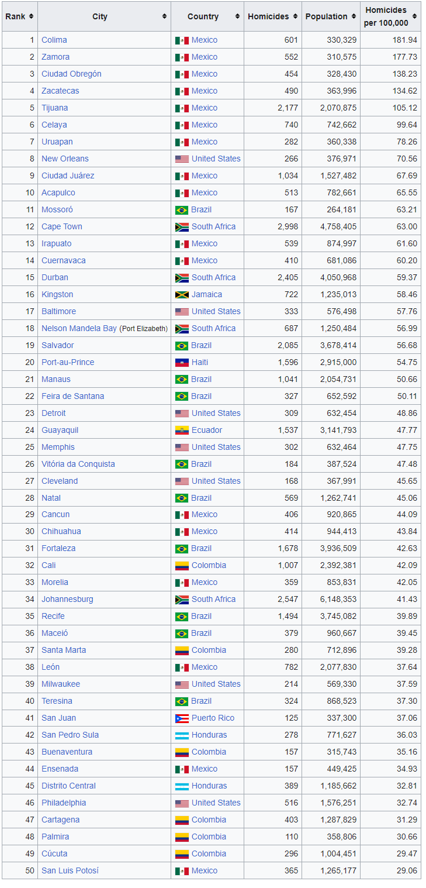Viewport: 426px width, 888px height.
Task: Follow the Nelson Mandela Bay link
Action: [x=79, y=328]
